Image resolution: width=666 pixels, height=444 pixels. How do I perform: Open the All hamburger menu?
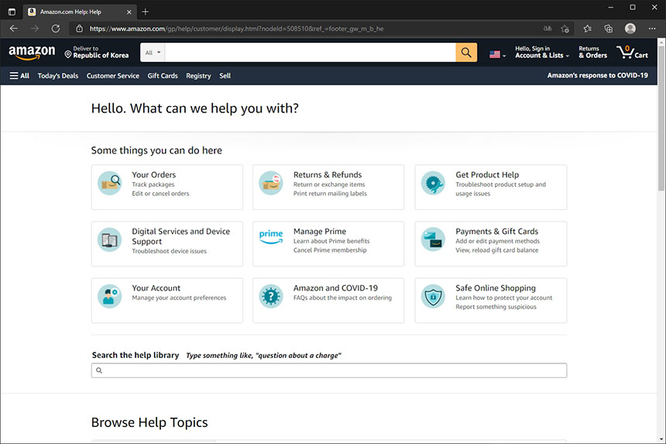[19, 76]
